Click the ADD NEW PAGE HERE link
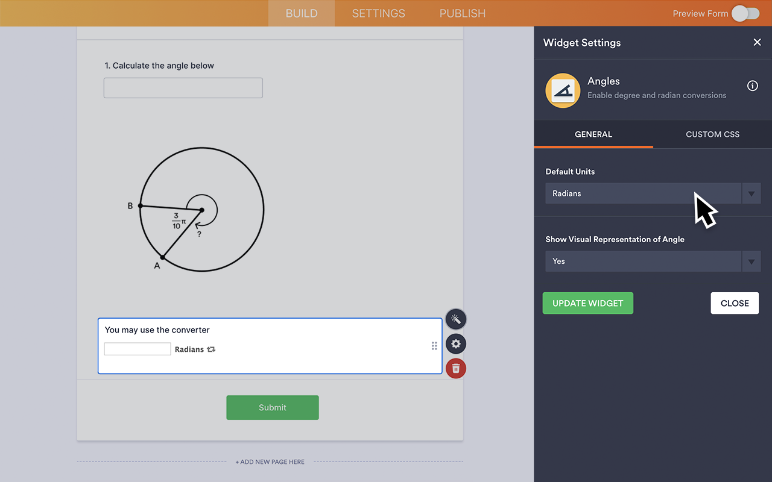This screenshot has width=772, height=482. click(x=270, y=462)
